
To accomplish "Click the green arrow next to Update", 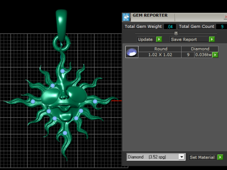I will pyautogui.click(x=159, y=39).
